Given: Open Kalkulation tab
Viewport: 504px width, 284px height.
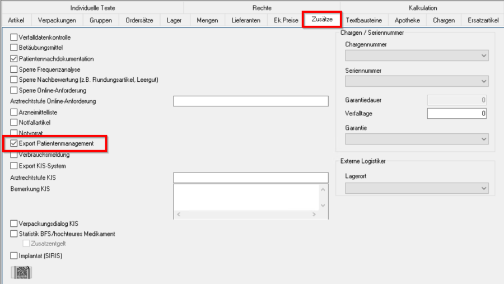Looking at the screenshot, I should pos(423,8).
